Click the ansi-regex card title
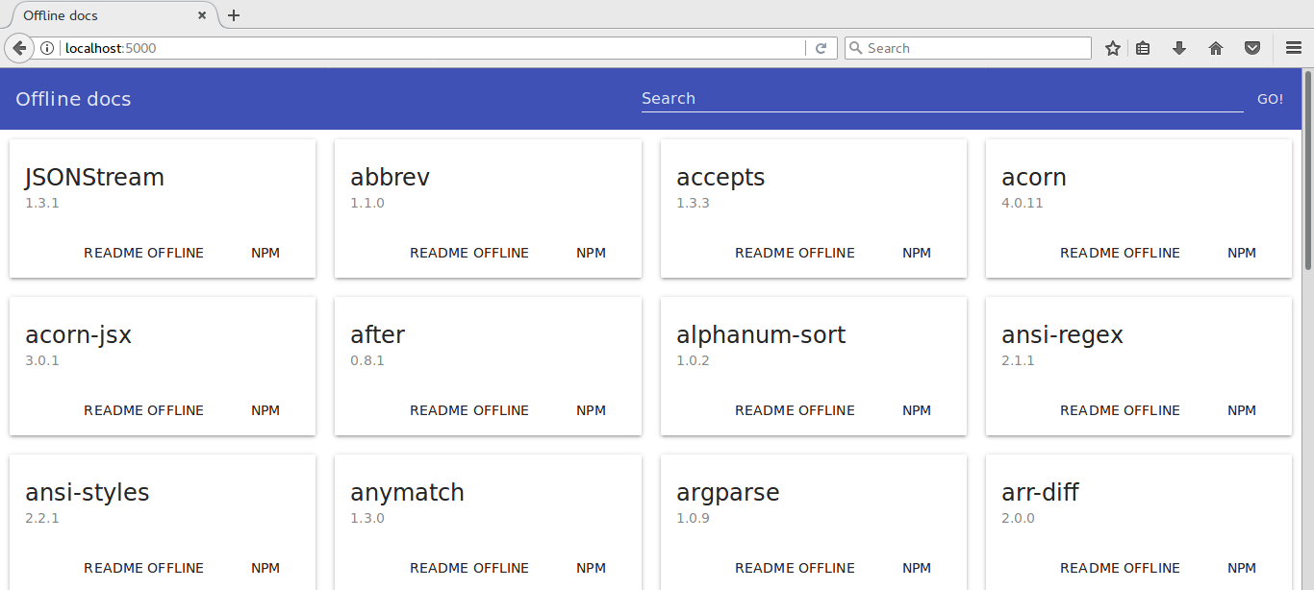This screenshot has height=590, width=1314. point(1062,335)
